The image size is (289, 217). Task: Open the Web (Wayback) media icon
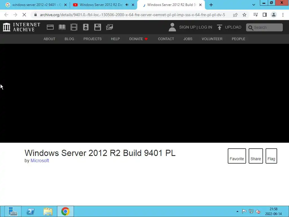[50, 27]
